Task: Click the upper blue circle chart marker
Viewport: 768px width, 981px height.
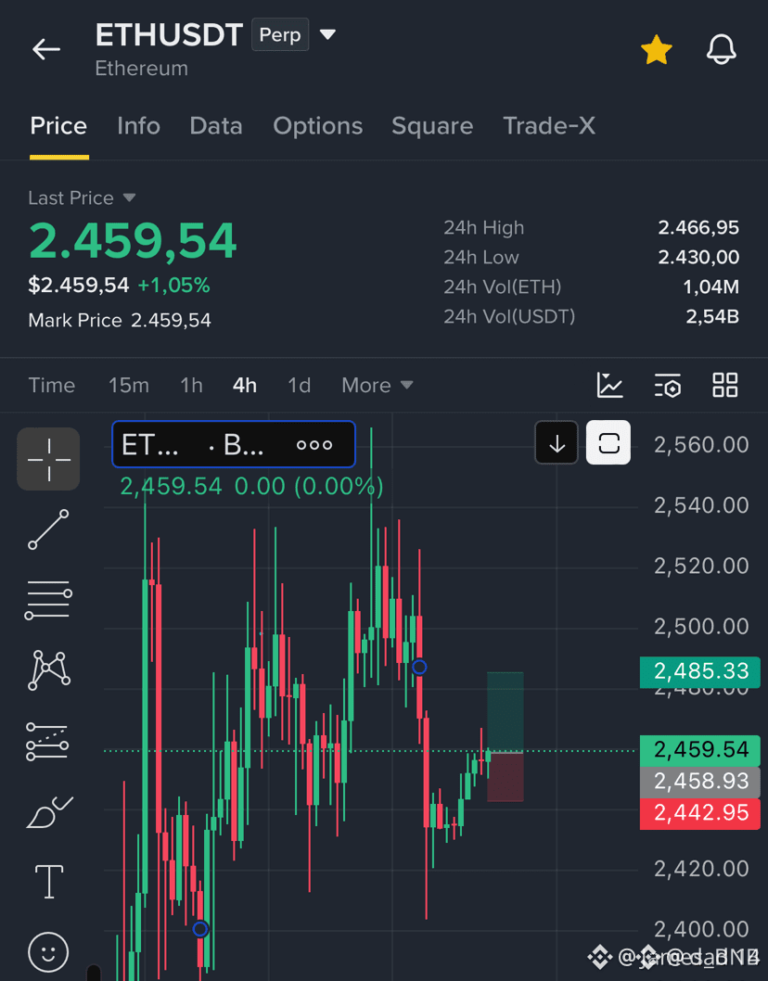Action: coord(419,667)
